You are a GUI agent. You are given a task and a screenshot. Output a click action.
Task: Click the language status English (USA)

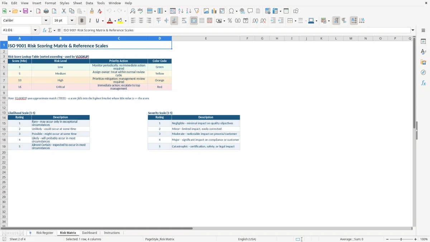click(x=247, y=239)
